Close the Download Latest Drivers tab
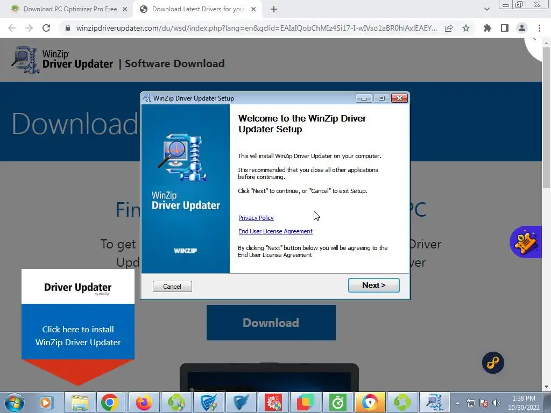The width and height of the screenshot is (551, 413). coord(253,10)
